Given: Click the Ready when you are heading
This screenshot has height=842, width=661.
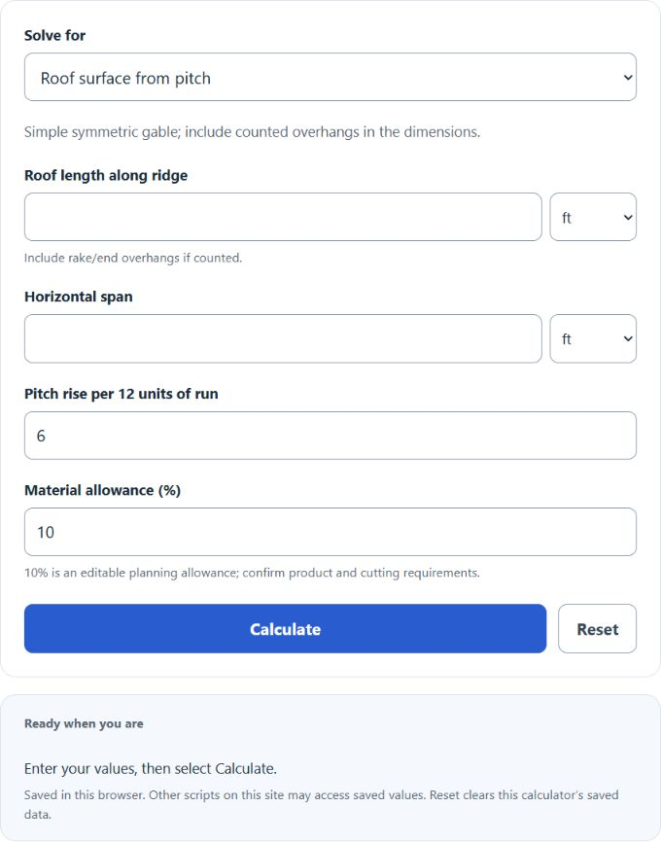Looking at the screenshot, I should pyautogui.click(x=84, y=723).
